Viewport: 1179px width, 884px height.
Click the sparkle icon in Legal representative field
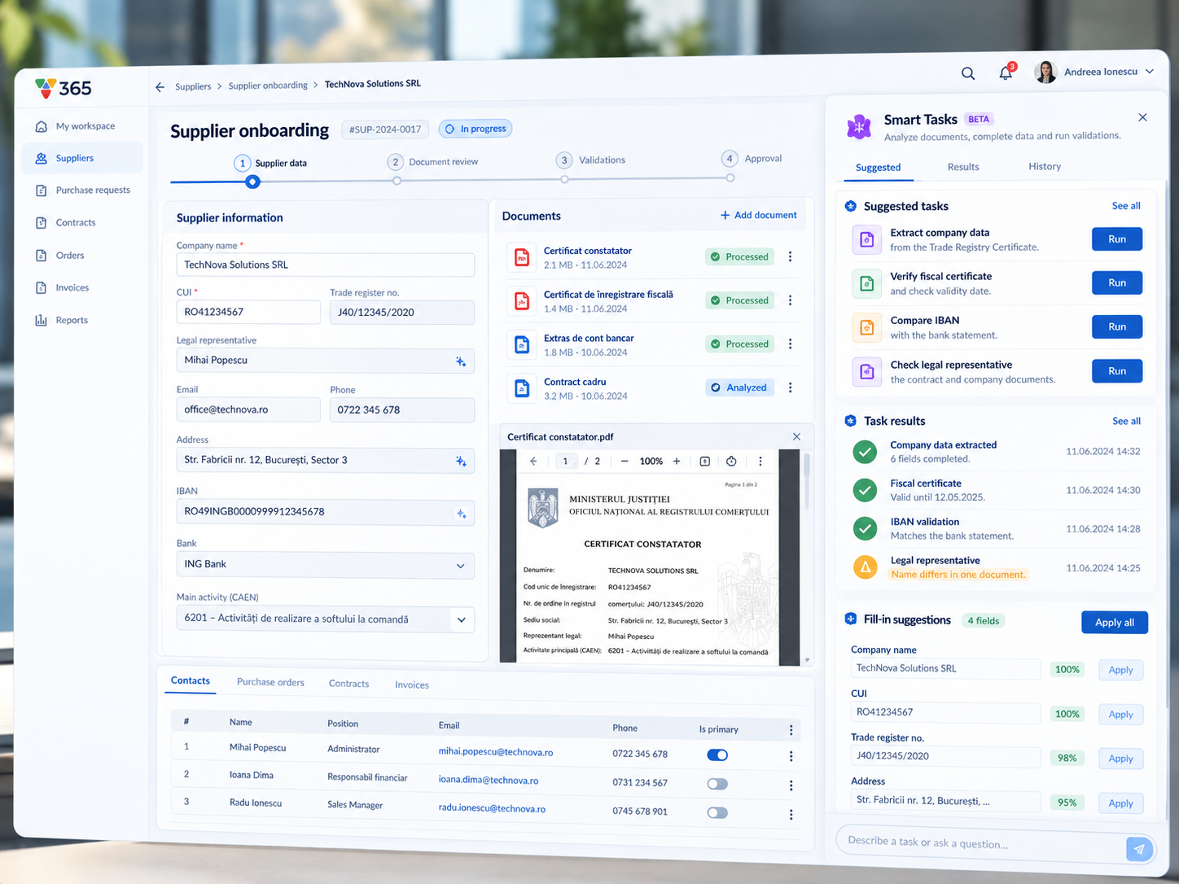[x=461, y=361]
